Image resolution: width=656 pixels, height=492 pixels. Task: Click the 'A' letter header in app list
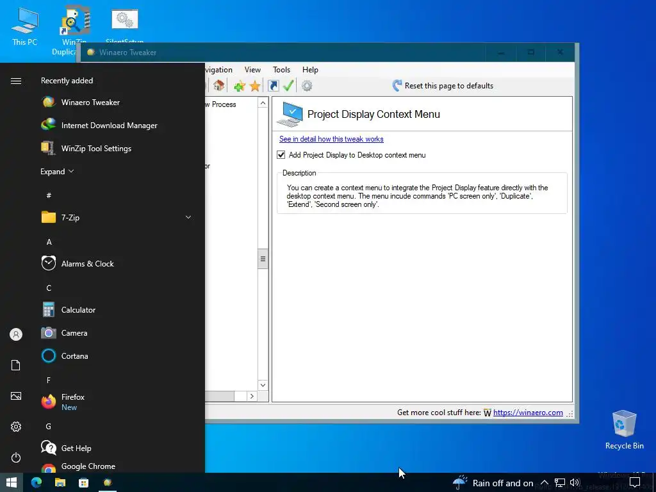(49, 242)
